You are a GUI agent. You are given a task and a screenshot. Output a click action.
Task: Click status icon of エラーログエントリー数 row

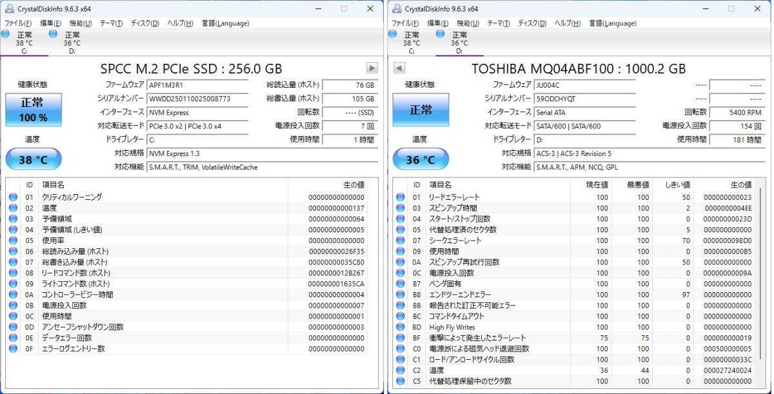13,349
